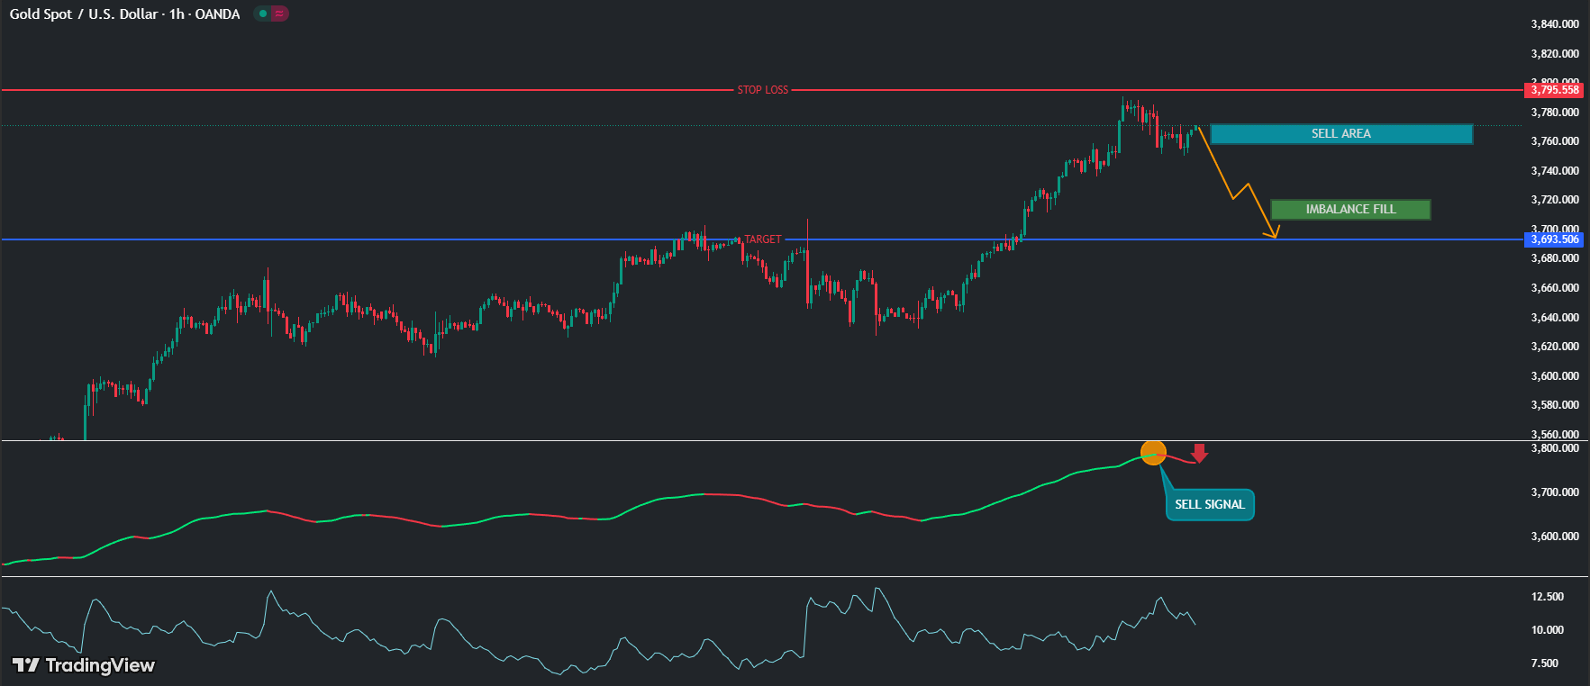
Task: Click the red delayed-data wave icon
Action: coord(279,14)
